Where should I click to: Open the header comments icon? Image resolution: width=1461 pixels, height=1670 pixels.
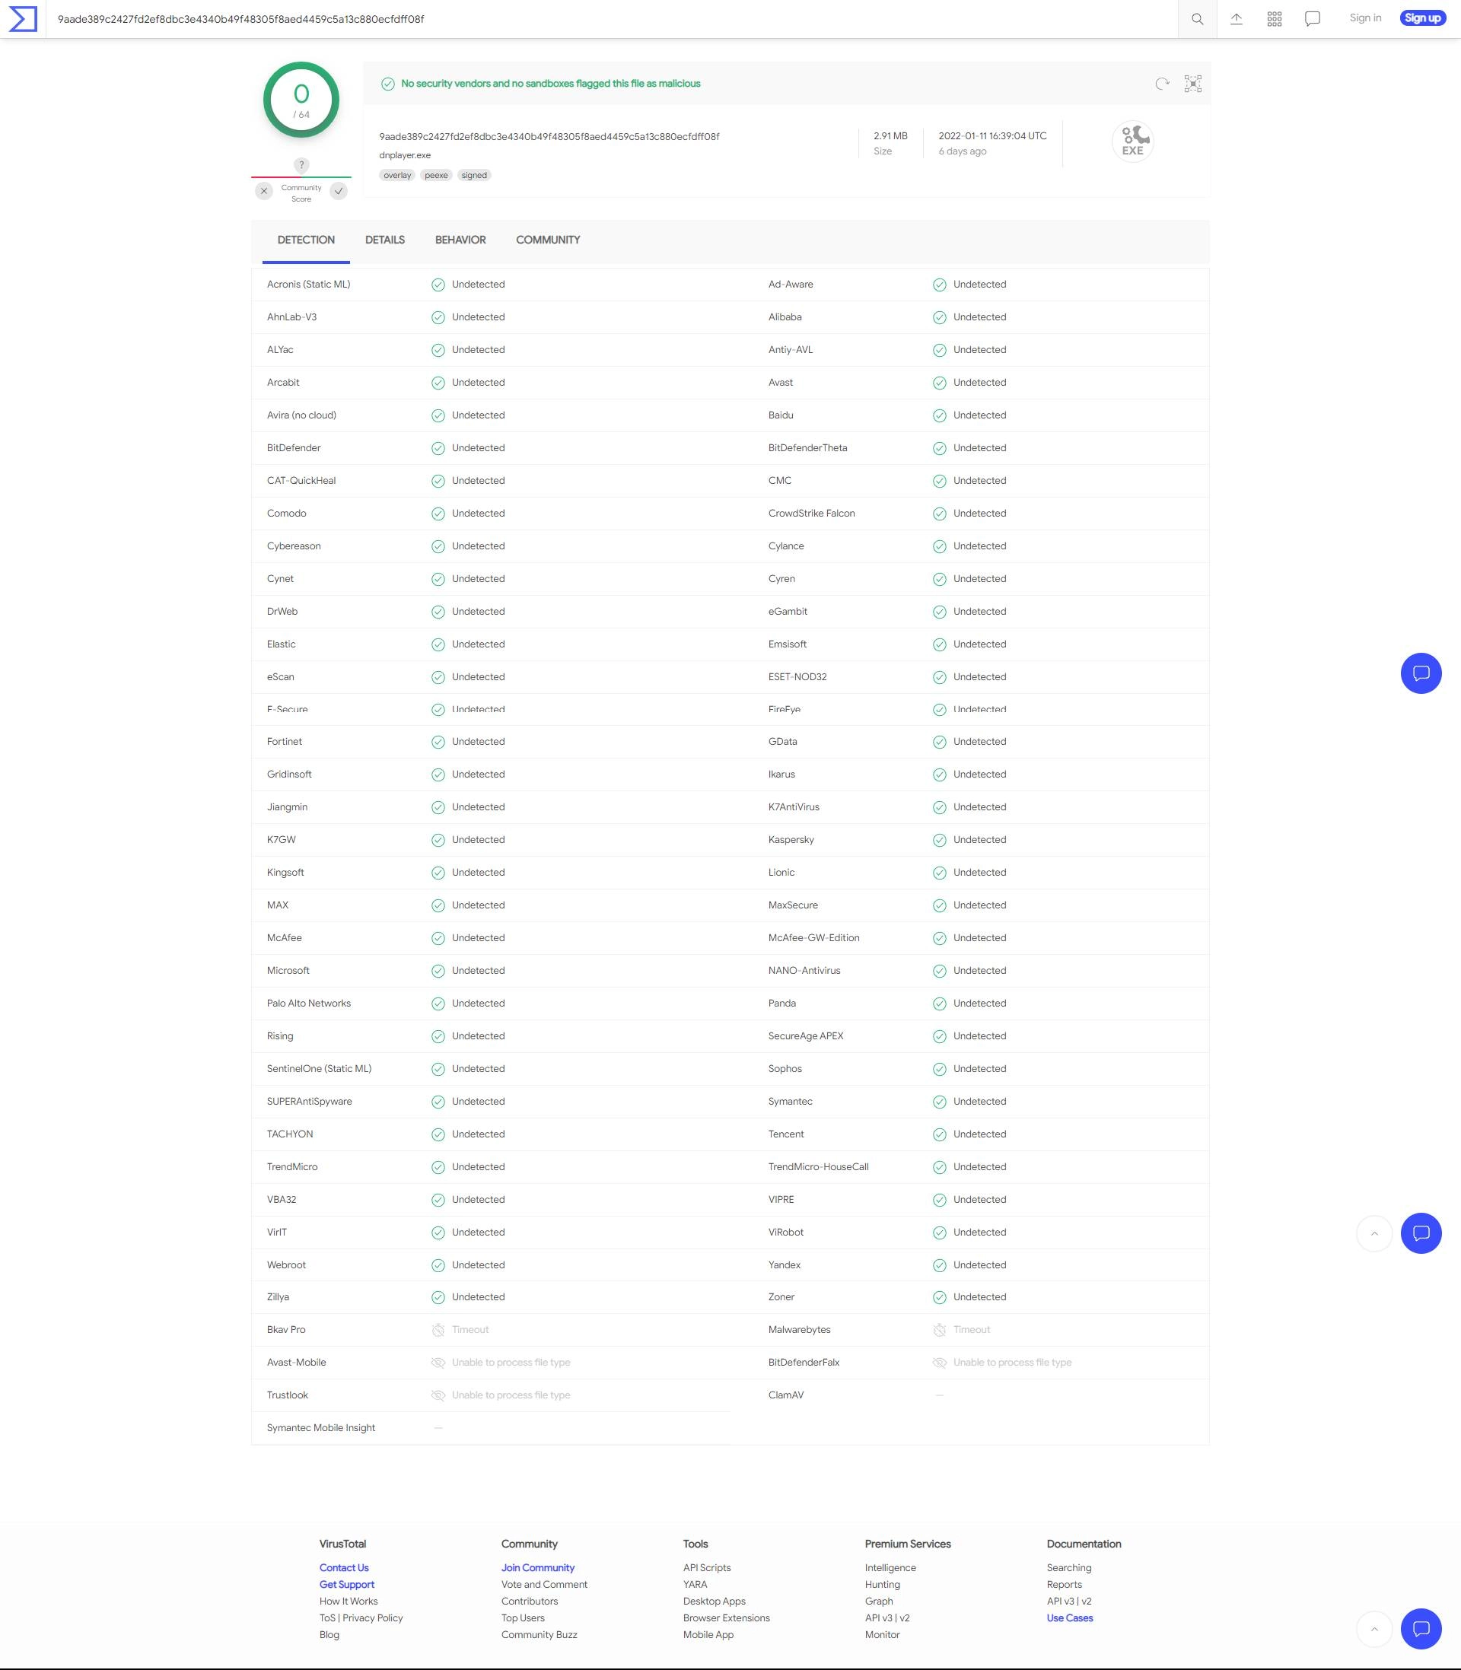(1313, 19)
